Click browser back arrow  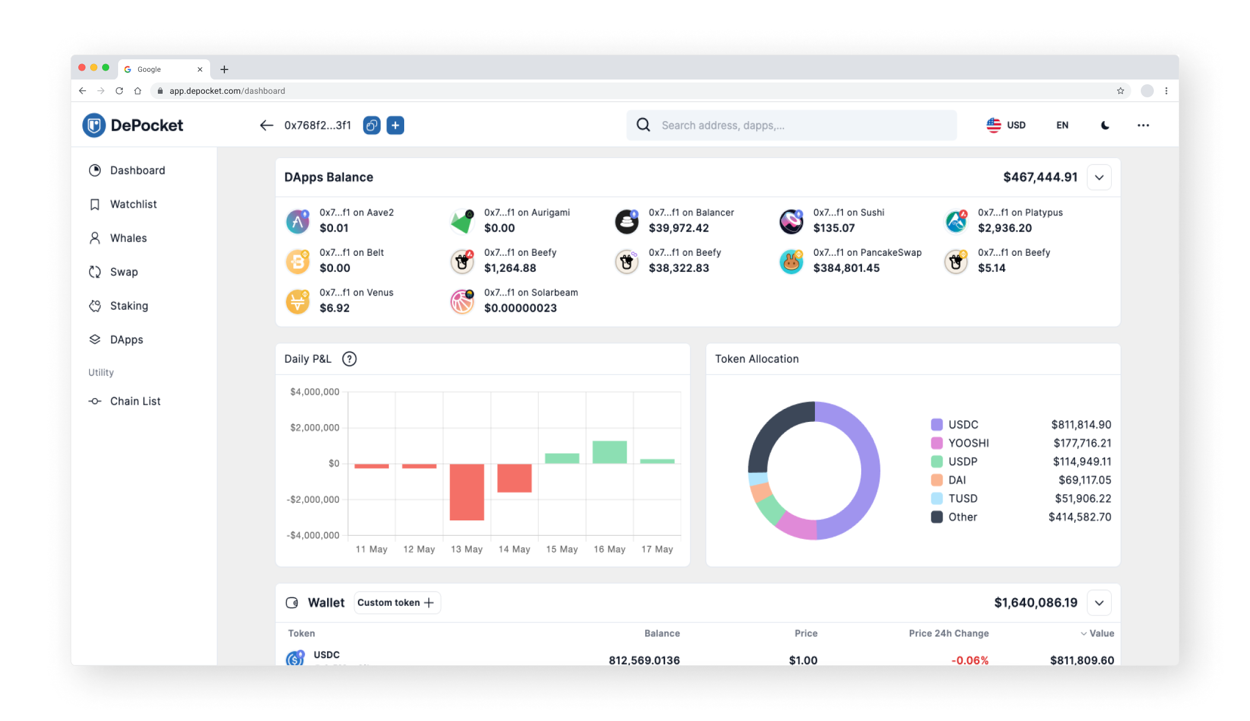(x=83, y=91)
